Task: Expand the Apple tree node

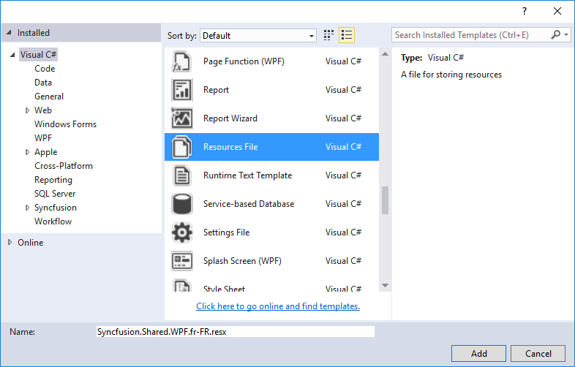Action: coord(27,152)
